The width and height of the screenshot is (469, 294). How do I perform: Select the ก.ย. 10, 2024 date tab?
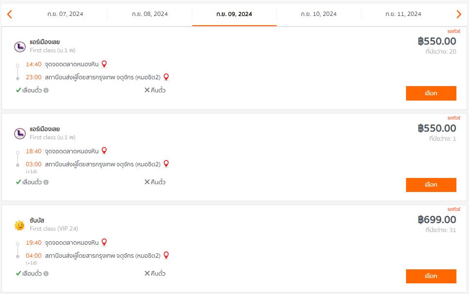click(x=319, y=14)
